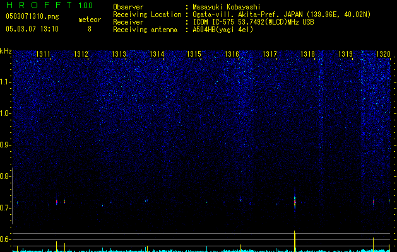Image resolution: width=397 pixels, height=252 pixels.
Task: Select the ICOM IC-575 receiver text
Action: click(253, 22)
